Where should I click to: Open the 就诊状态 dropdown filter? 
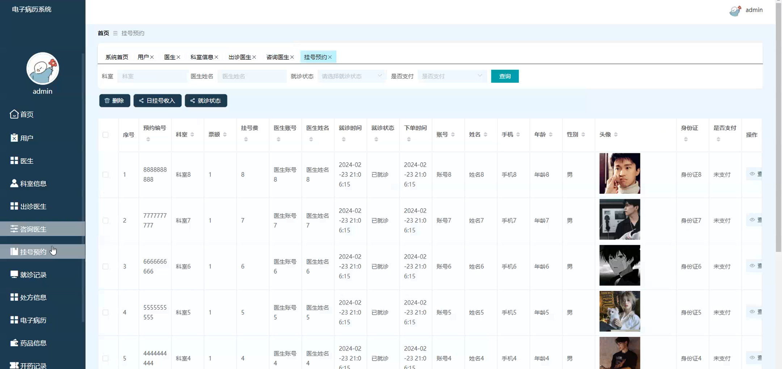point(350,76)
